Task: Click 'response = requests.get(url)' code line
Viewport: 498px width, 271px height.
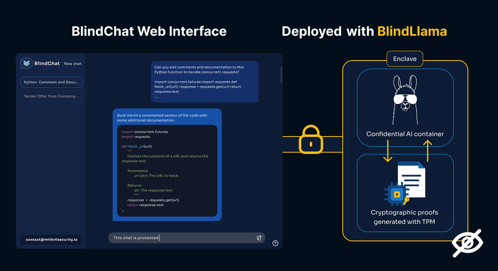Action: [x=153, y=200]
